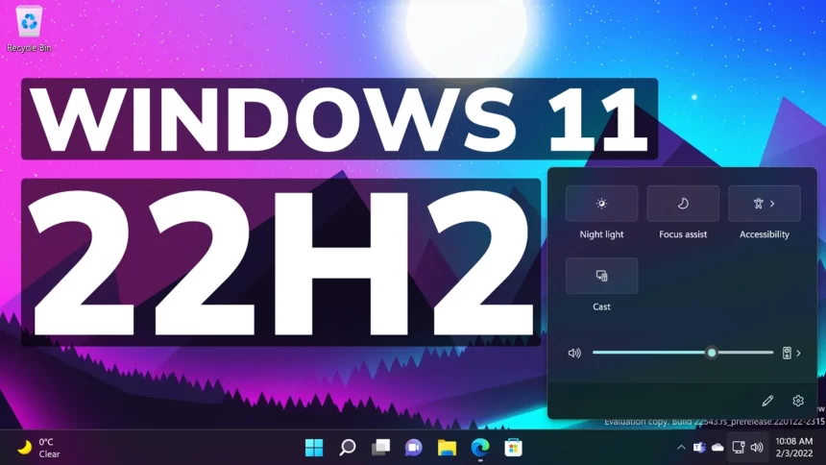
Task: Open File Explorer from taskbar
Action: 447,447
